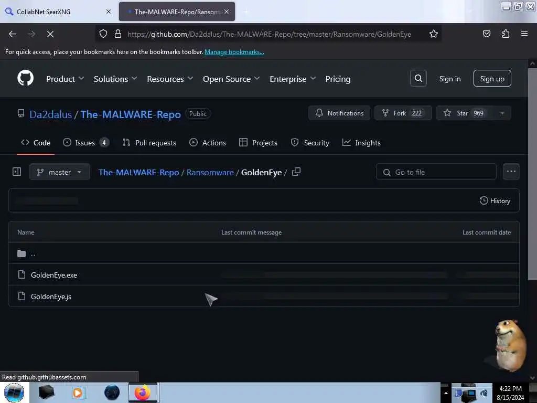Open the Pricing page link

tap(338, 79)
